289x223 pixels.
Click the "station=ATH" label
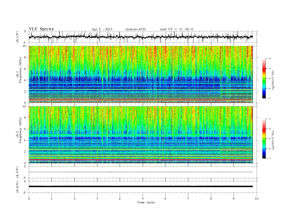(135, 29)
